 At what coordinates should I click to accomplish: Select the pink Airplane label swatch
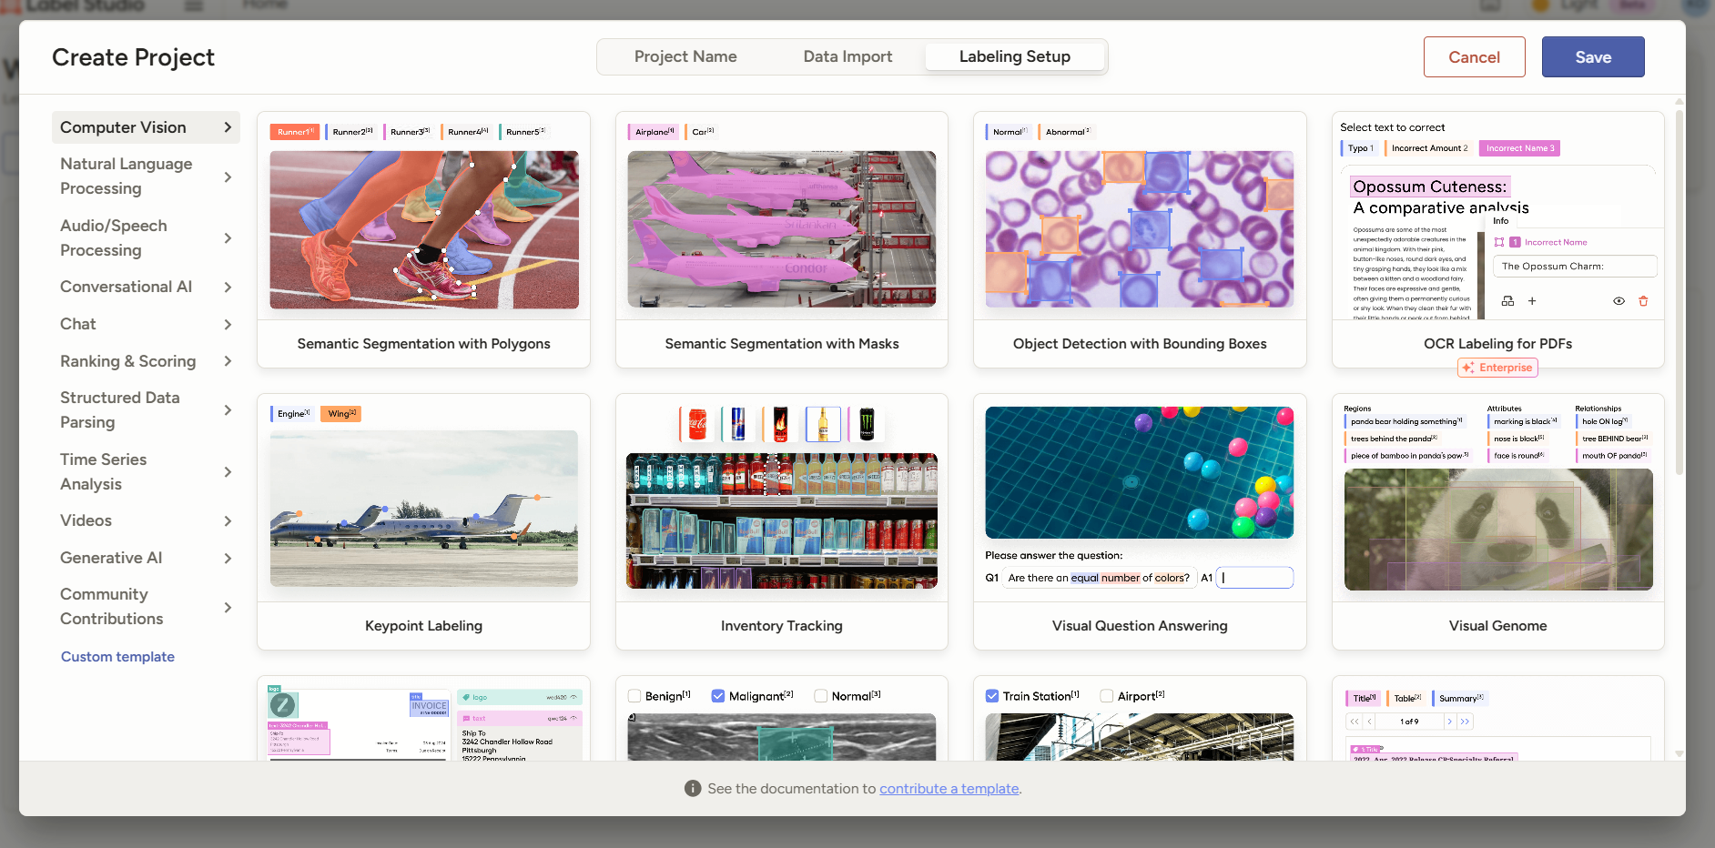tap(653, 132)
